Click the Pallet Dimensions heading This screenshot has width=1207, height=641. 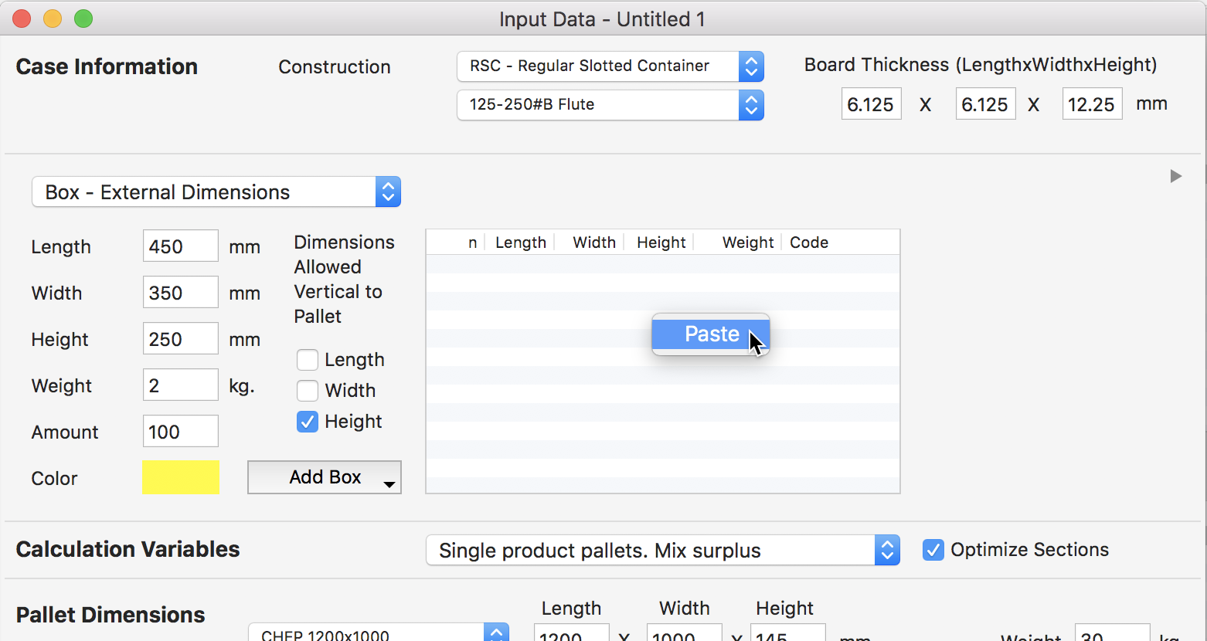[110, 615]
